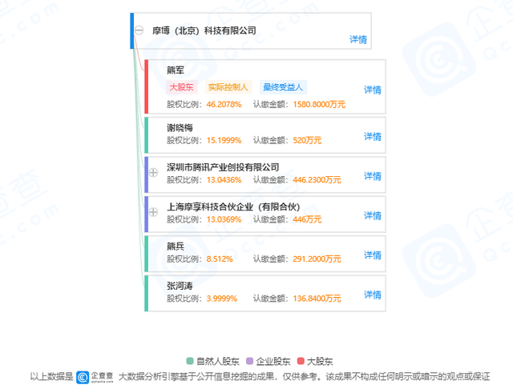Click the 13.0436% equity ratio value

[224, 180]
